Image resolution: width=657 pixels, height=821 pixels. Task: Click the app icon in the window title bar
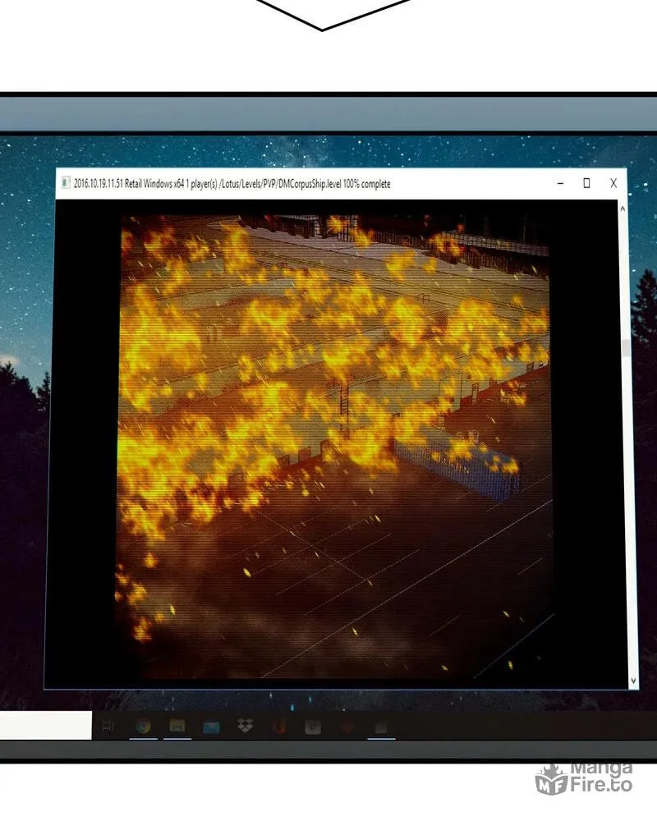point(66,183)
